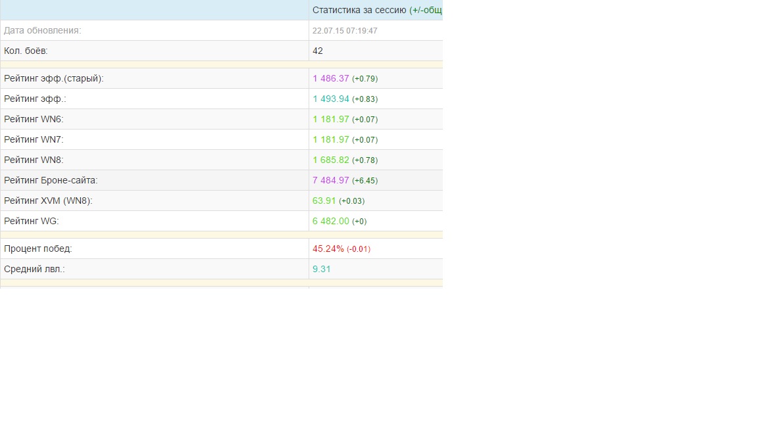Screen dimensions: 758x426
Task: Select the 'Рейтинг эфф.:' row label
Action: click(x=35, y=99)
